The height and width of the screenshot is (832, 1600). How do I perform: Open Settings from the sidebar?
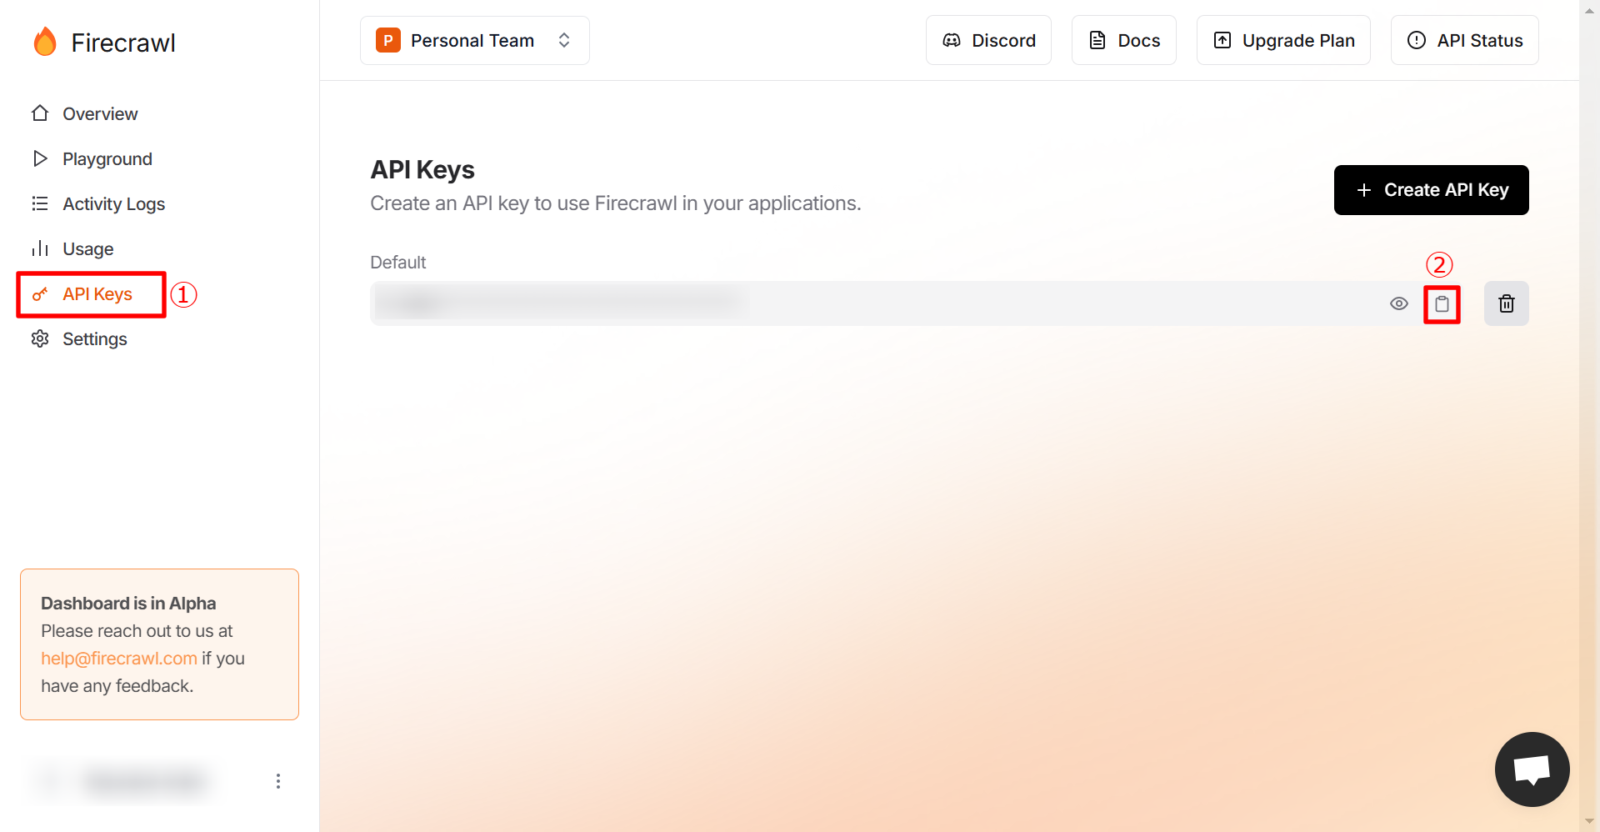point(94,339)
